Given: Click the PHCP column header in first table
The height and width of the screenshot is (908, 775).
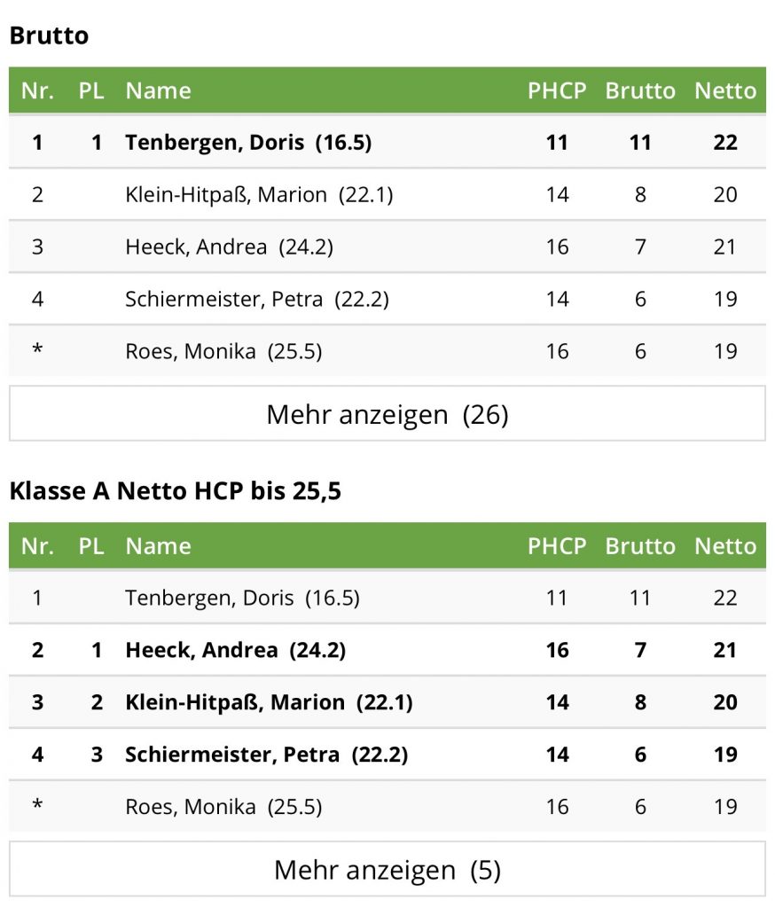Looking at the screenshot, I should tap(557, 91).
